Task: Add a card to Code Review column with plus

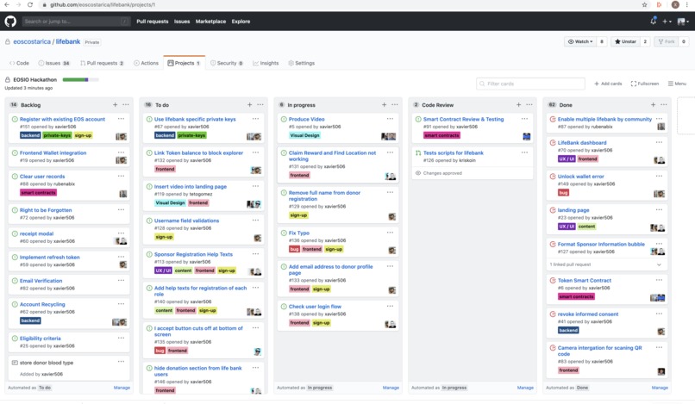Action: [x=518, y=104]
